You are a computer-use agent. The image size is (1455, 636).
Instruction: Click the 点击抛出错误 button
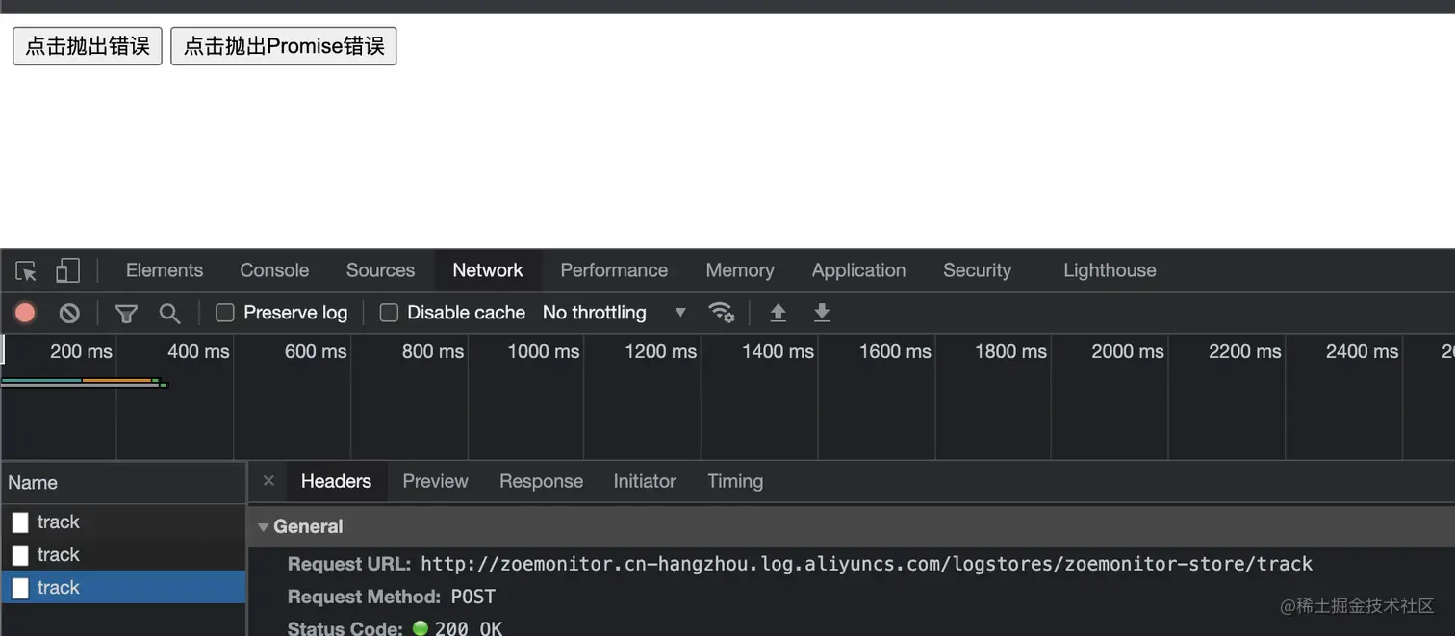click(88, 46)
